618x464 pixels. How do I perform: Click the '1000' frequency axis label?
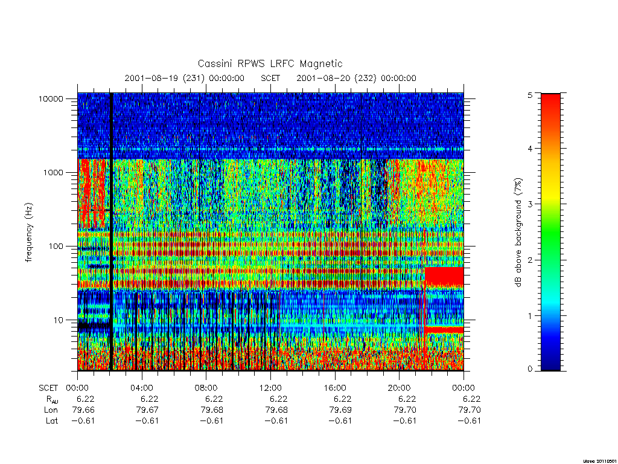(x=53, y=172)
